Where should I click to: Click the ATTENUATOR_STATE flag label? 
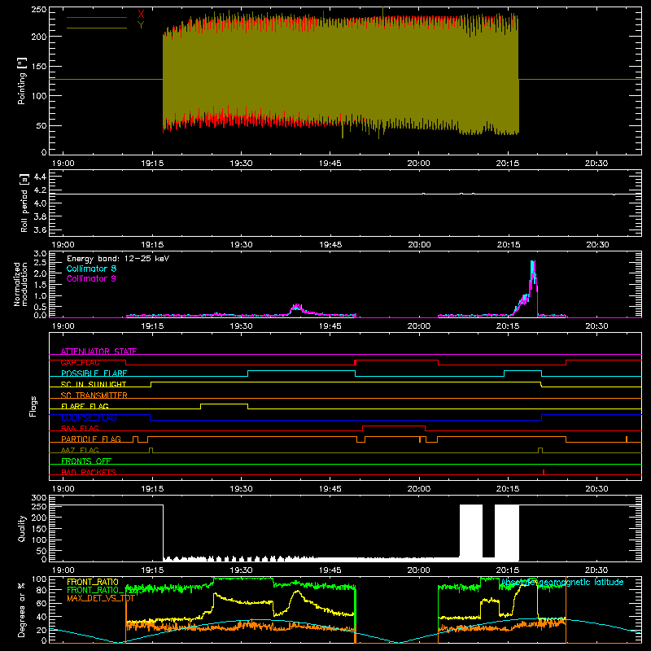click(x=98, y=352)
